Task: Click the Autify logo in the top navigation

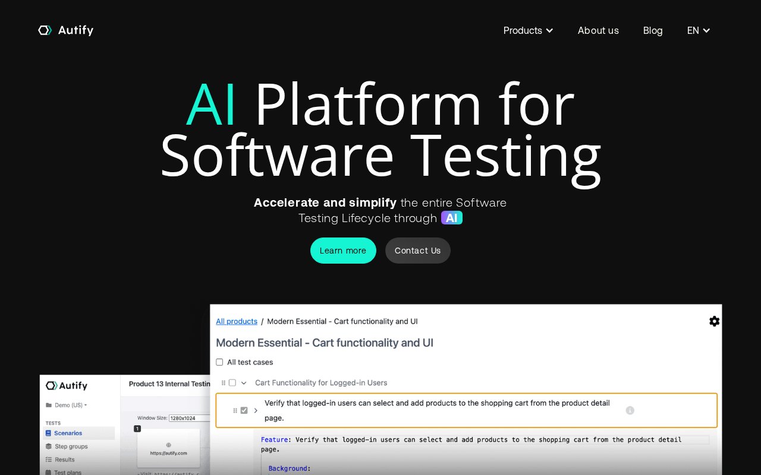Action: (65, 30)
